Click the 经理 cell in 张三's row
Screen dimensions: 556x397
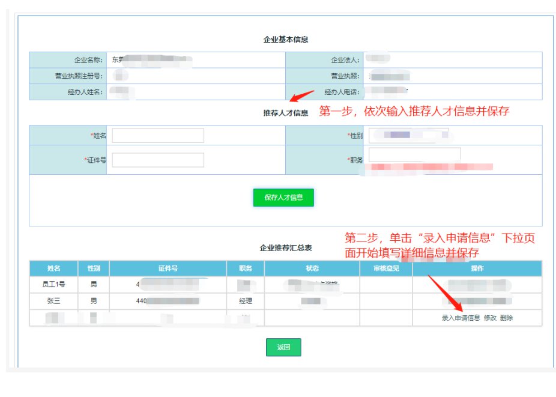[x=245, y=301]
